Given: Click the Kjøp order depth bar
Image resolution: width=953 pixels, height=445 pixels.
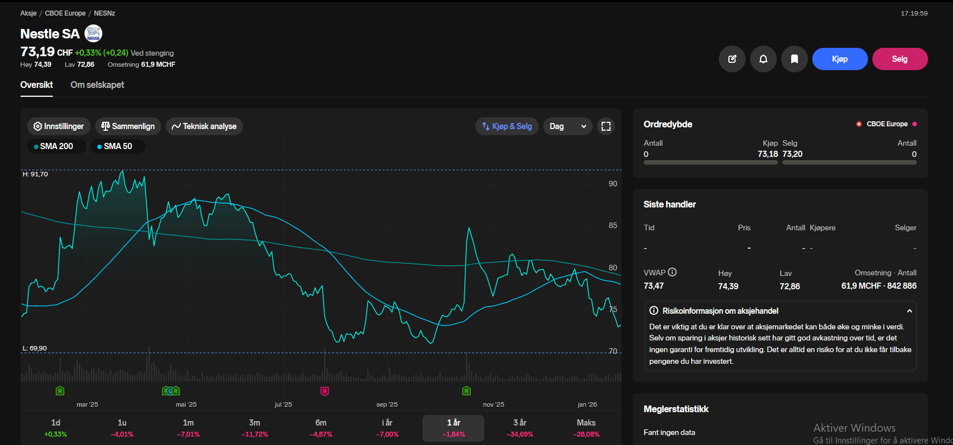Looking at the screenshot, I should (711, 162).
